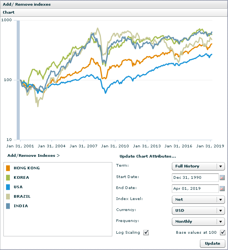Open the Start Date calendar picker icon
The image size is (228, 250).
[x=222, y=177]
